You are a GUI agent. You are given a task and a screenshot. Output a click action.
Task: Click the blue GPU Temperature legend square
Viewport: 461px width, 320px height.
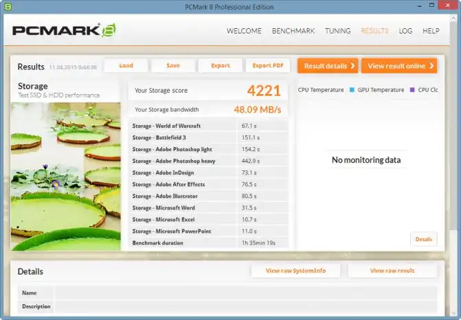point(352,90)
